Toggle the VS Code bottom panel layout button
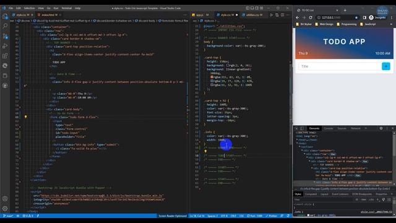Image resolution: width=396 pixels, height=223 pixels. (252, 8)
